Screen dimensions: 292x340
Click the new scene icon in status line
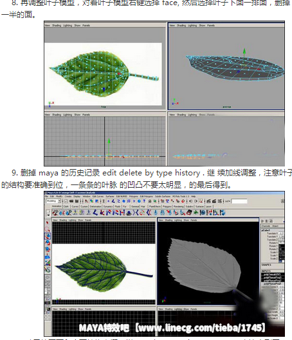pos(66,201)
